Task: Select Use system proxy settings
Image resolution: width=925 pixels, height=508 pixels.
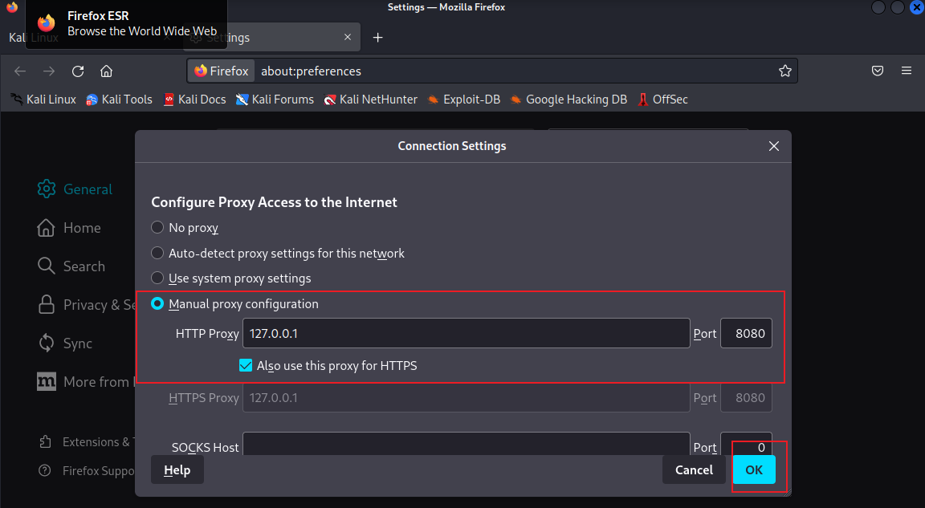Action: point(158,278)
